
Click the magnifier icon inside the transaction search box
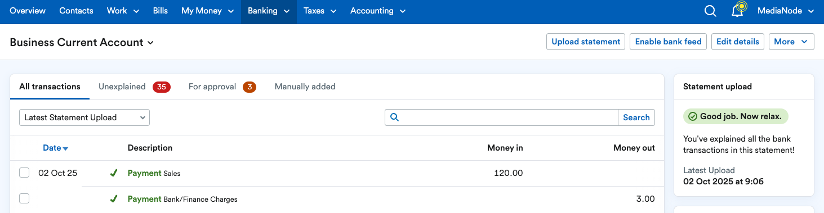[x=394, y=117]
